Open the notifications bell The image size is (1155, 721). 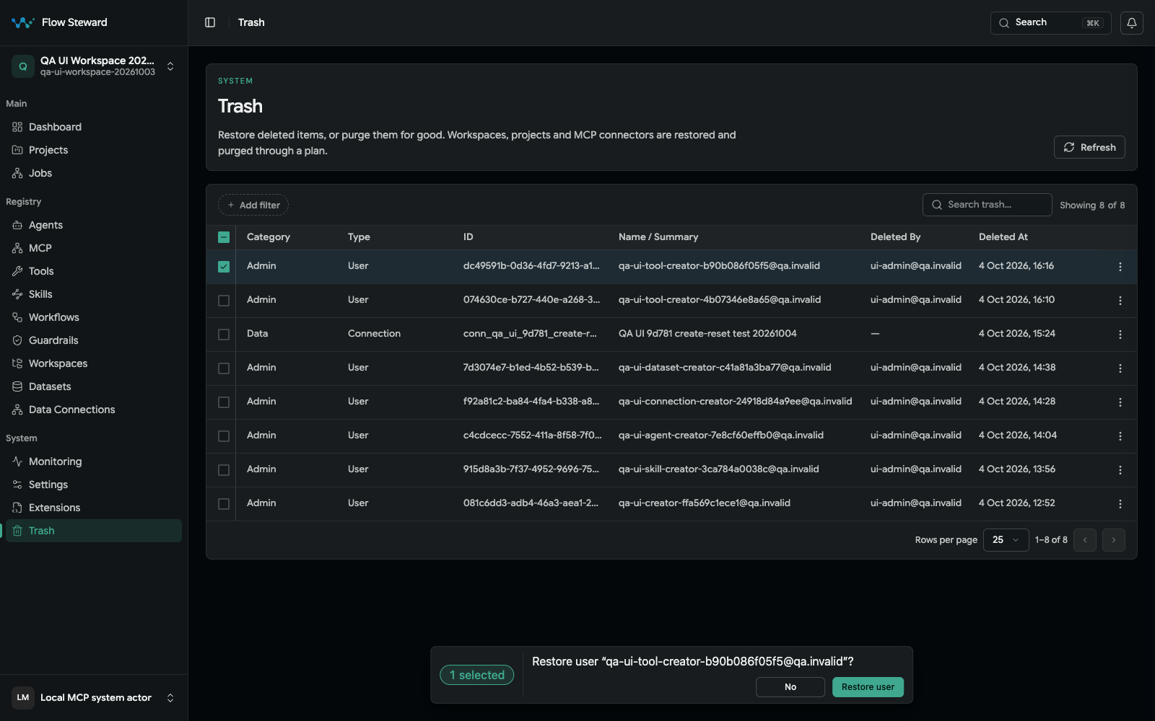1131,22
